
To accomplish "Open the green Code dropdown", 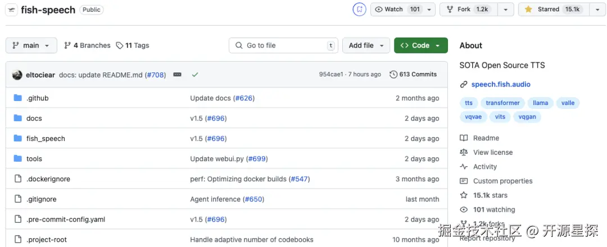I will coord(420,45).
